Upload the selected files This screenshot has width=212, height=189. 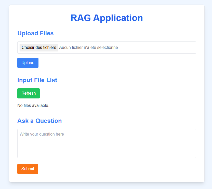click(x=28, y=63)
